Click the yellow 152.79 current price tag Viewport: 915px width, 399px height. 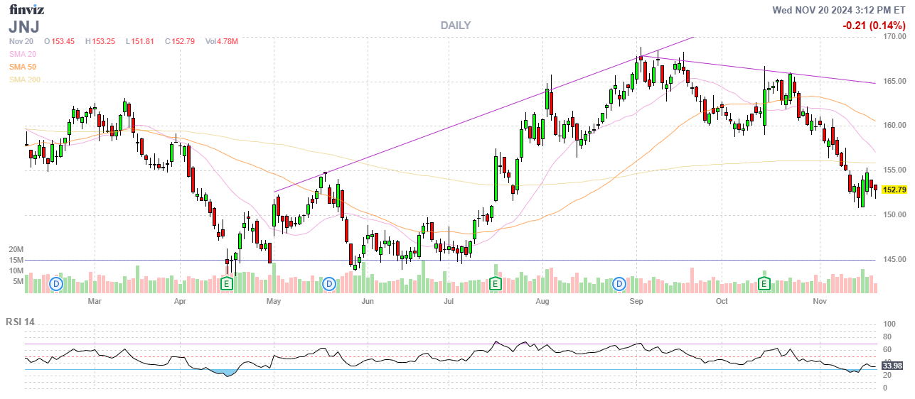pyautogui.click(x=894, y=190)
